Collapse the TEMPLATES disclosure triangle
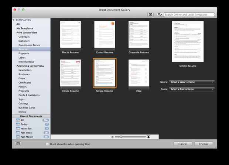Image resolution: width=229 pixels, height=165 pixels. [x=13, y=20]
